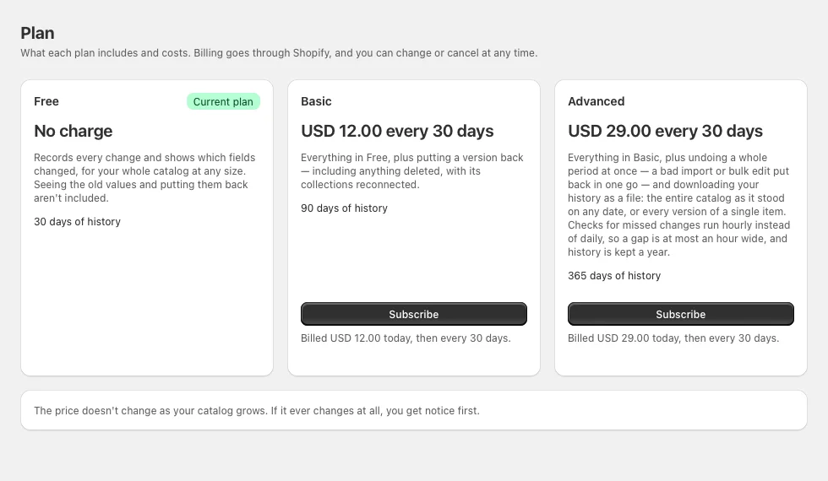Click the Advanced plan description paragraph
This screenshot has height=481, width=828.
[x=679, y=204]
